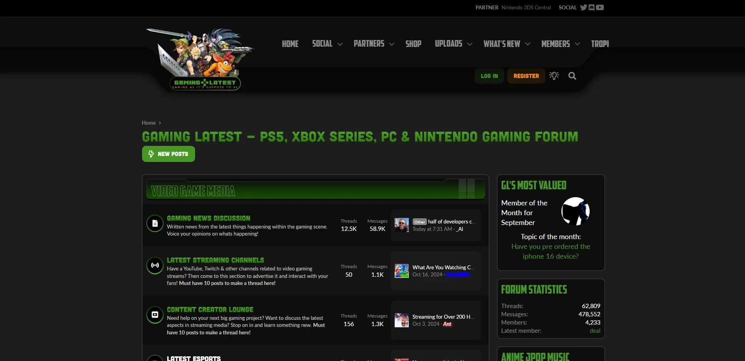Open the Ant user profile link

pos(447,324)
